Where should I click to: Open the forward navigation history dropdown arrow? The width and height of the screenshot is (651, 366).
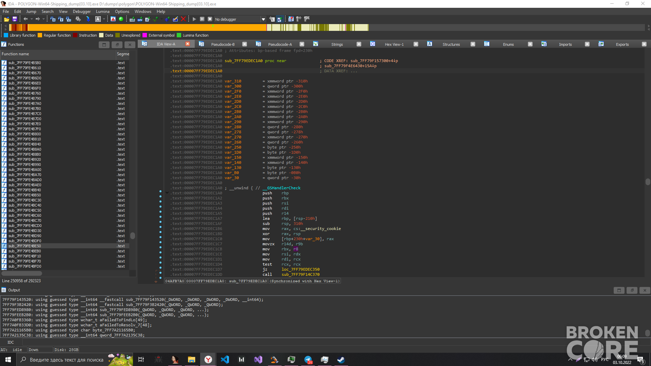(43, 19)
